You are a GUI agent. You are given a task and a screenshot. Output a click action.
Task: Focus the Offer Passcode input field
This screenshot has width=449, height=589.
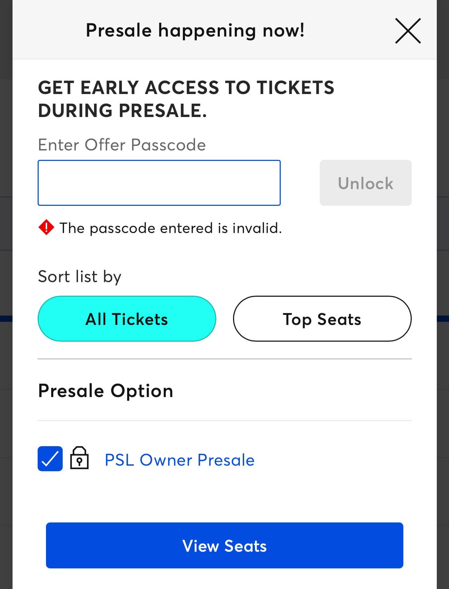click(159, 183)
